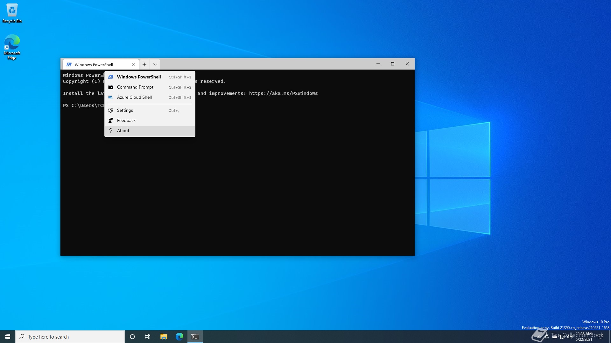This screenshot has height=343, width=611.
Task: Click the taskbar clock and date
Action: [x=584, y=337]
